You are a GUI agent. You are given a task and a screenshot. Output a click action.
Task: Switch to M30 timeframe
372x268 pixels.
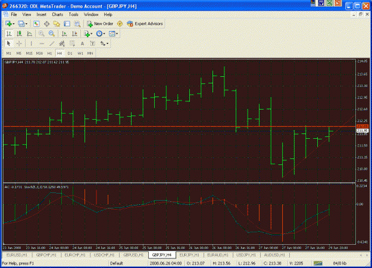coord(39,54)
